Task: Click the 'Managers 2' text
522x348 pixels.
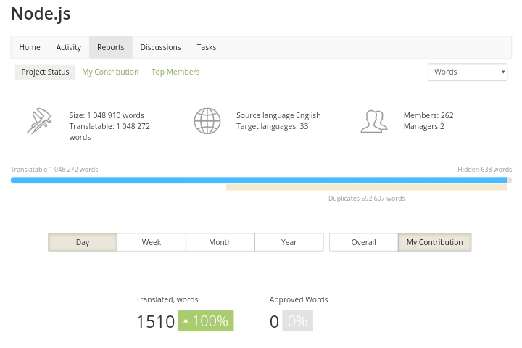Action: pos(424,126)
